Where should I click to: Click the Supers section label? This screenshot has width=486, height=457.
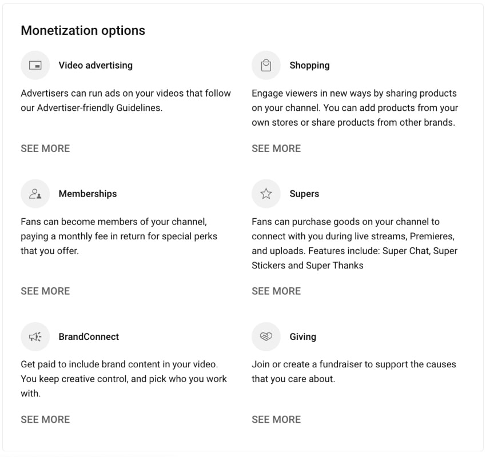(x=304, y=194)
